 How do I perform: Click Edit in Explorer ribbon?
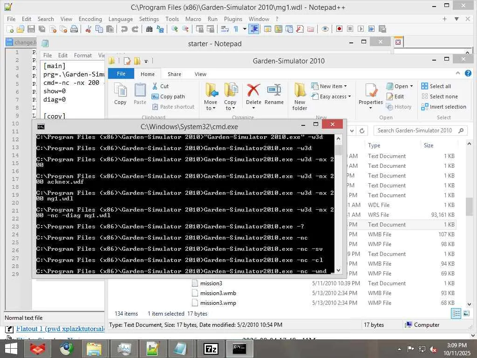tap(395, 96)
